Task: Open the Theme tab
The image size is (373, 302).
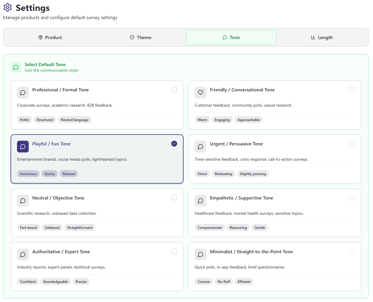Action: (141, 38)
